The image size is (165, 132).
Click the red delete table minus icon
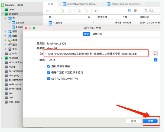(69, 11)
